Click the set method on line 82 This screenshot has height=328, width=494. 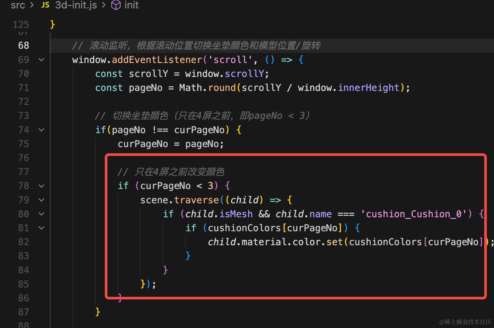tap(335, 242)
